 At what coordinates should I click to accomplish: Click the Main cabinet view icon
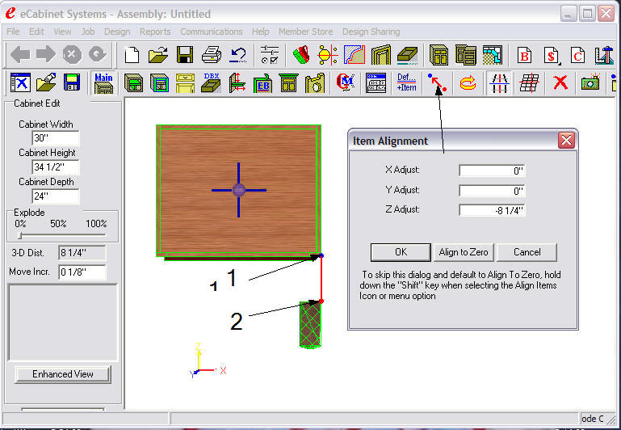coord(103,82)
